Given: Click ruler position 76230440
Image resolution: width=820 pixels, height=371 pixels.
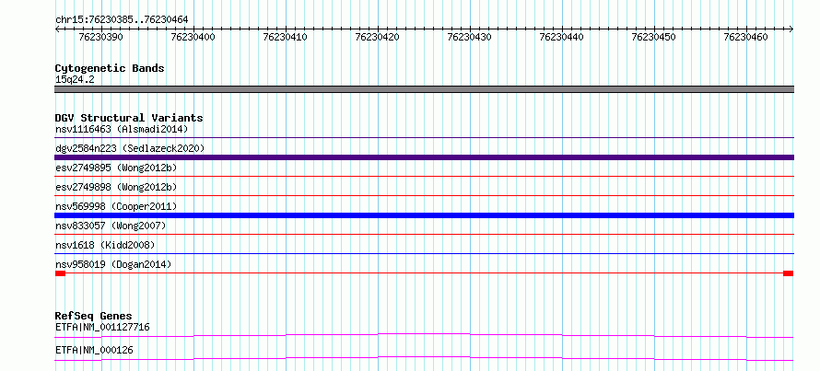Looking at the screenshot, I should pyautogui.click(x=562, y=37).
